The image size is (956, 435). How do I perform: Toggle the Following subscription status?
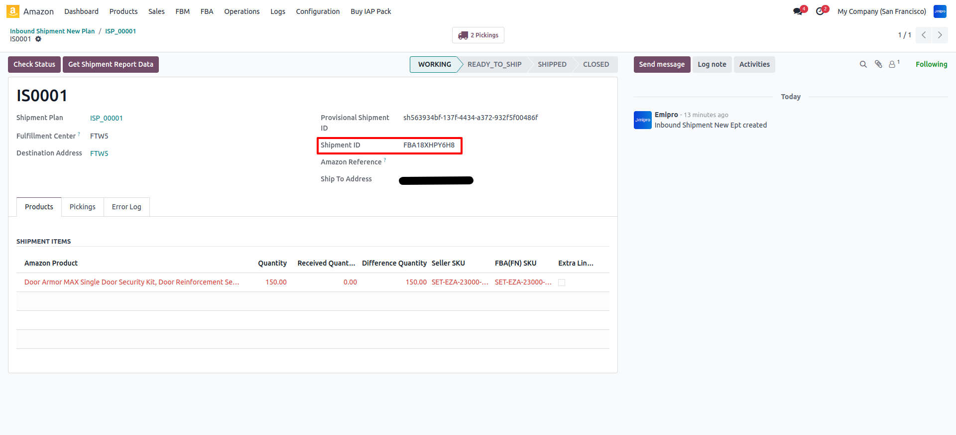[931, 64]
